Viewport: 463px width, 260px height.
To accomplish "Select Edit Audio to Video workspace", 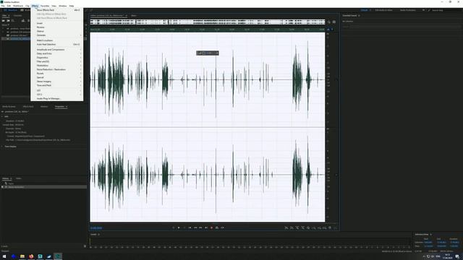I will [x=383, y=10].
